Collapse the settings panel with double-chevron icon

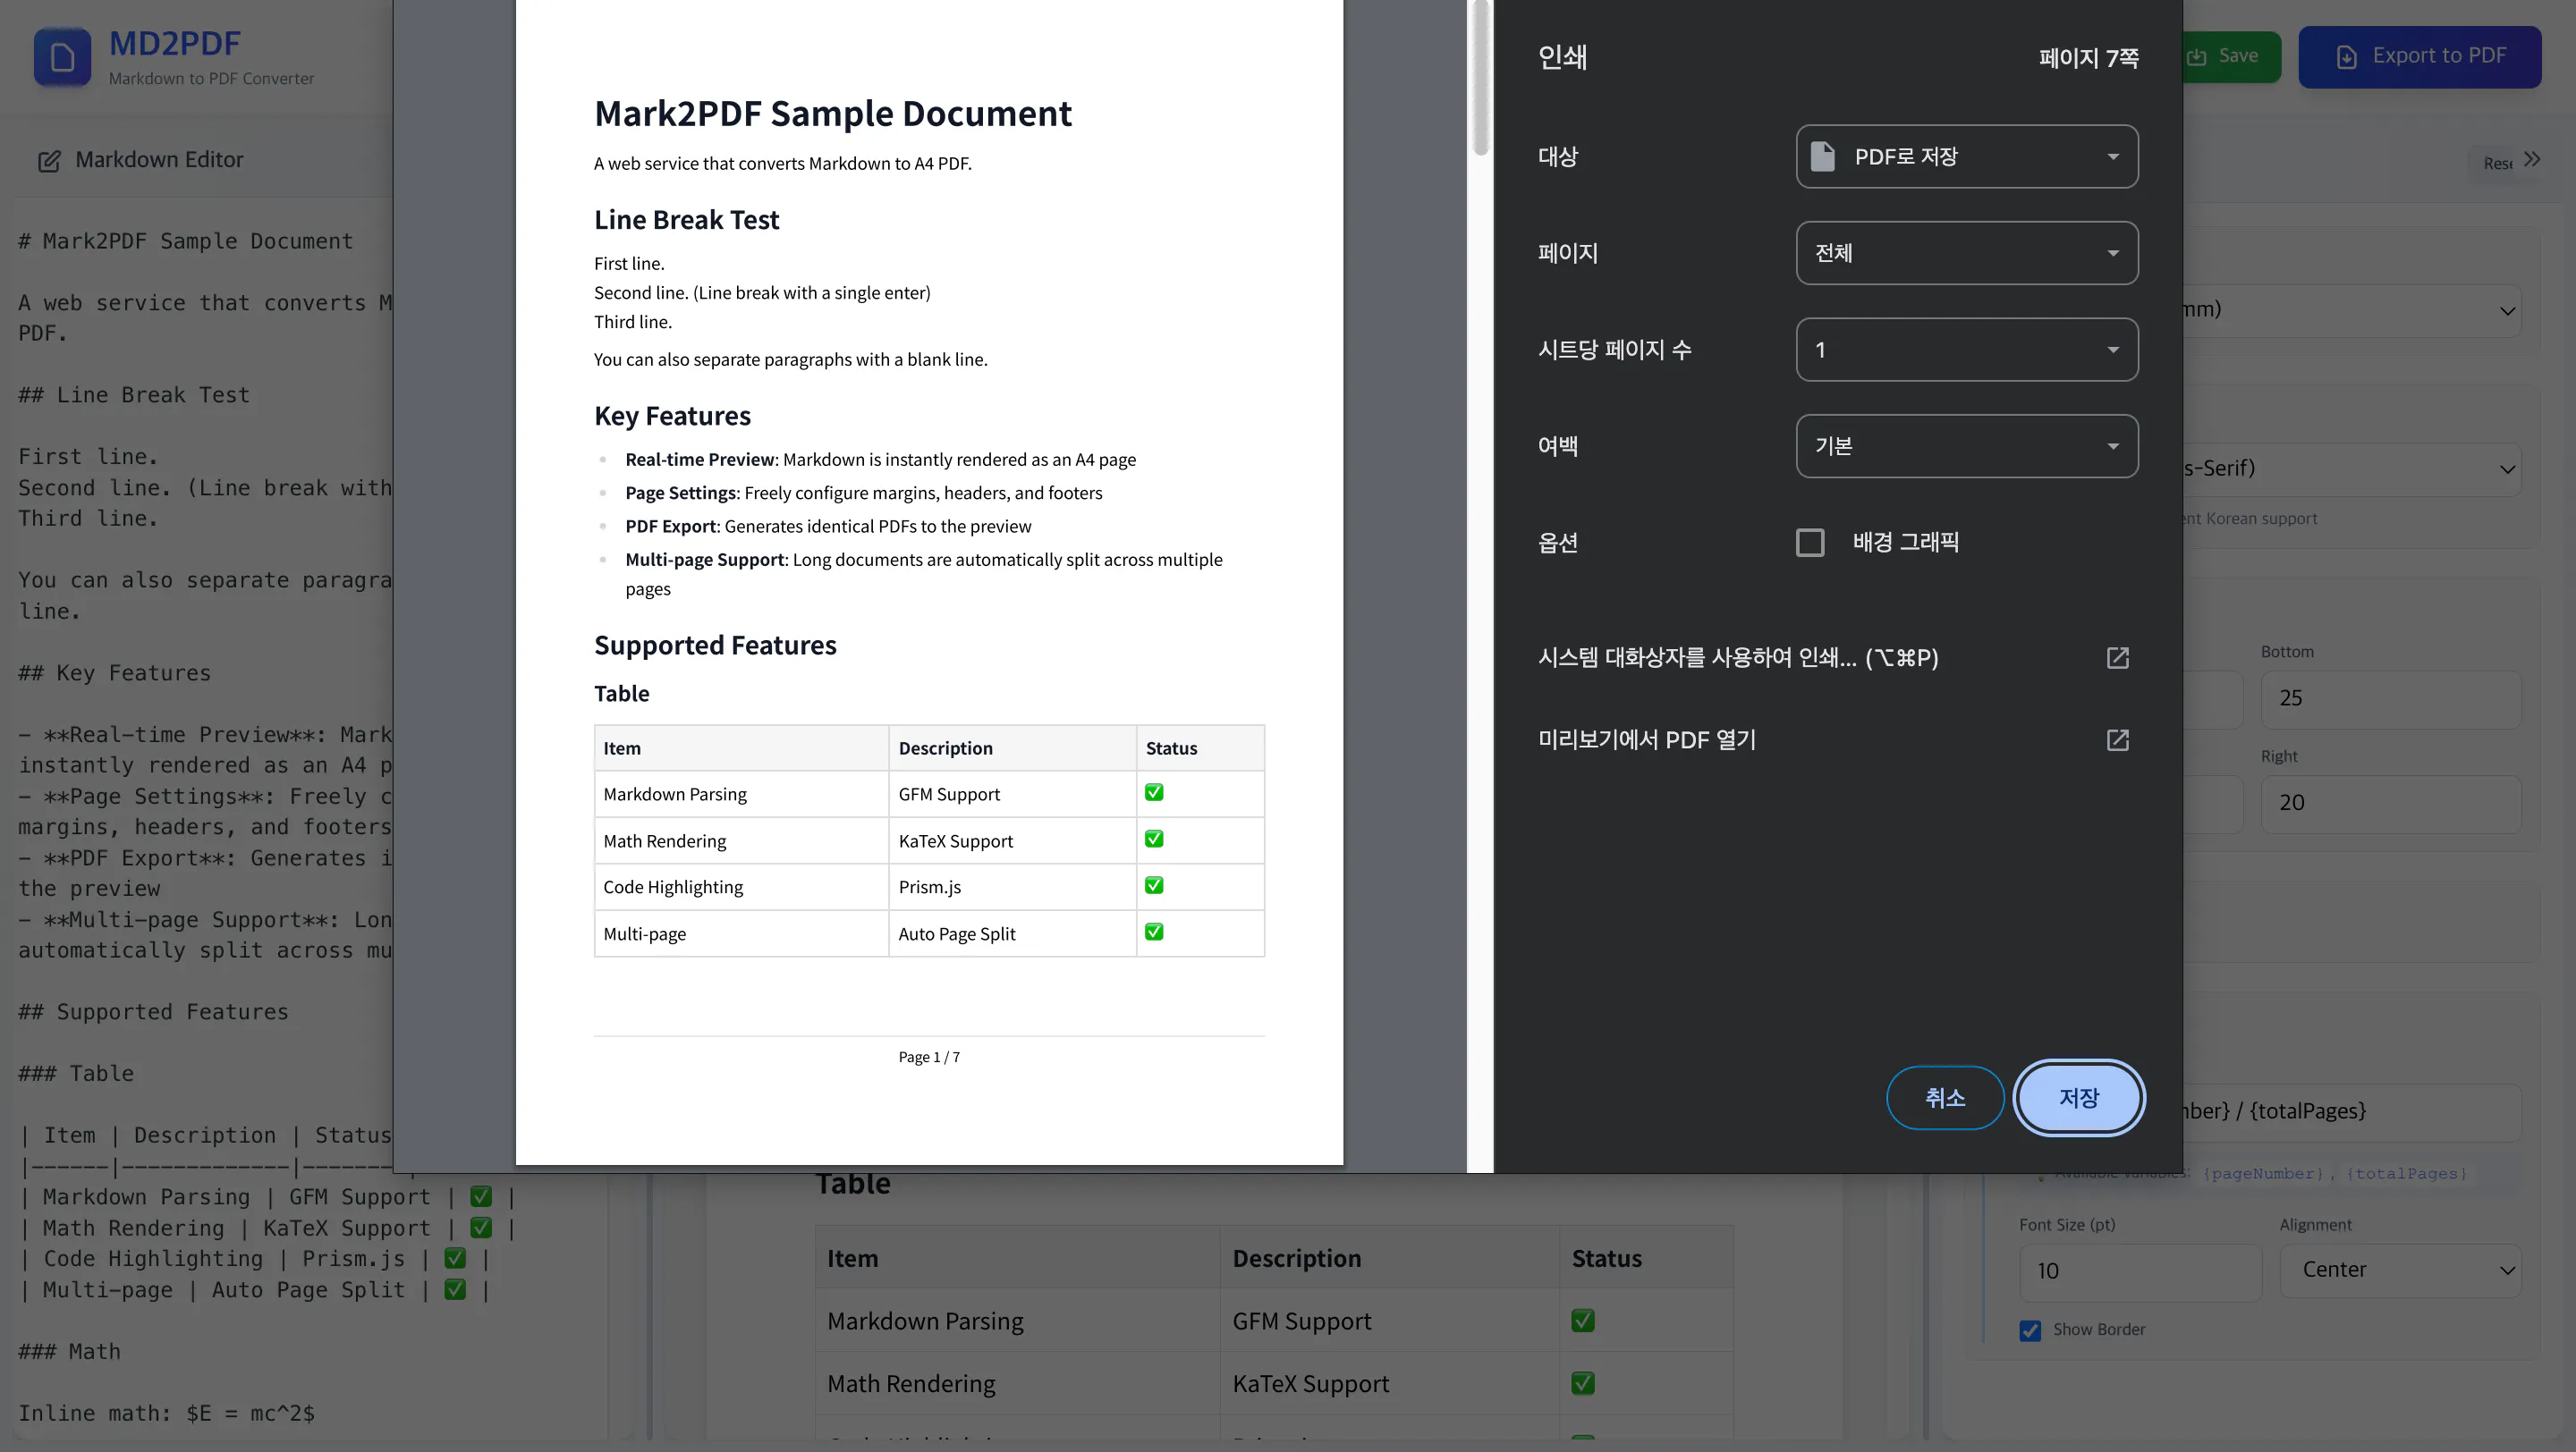(2531, 160)
